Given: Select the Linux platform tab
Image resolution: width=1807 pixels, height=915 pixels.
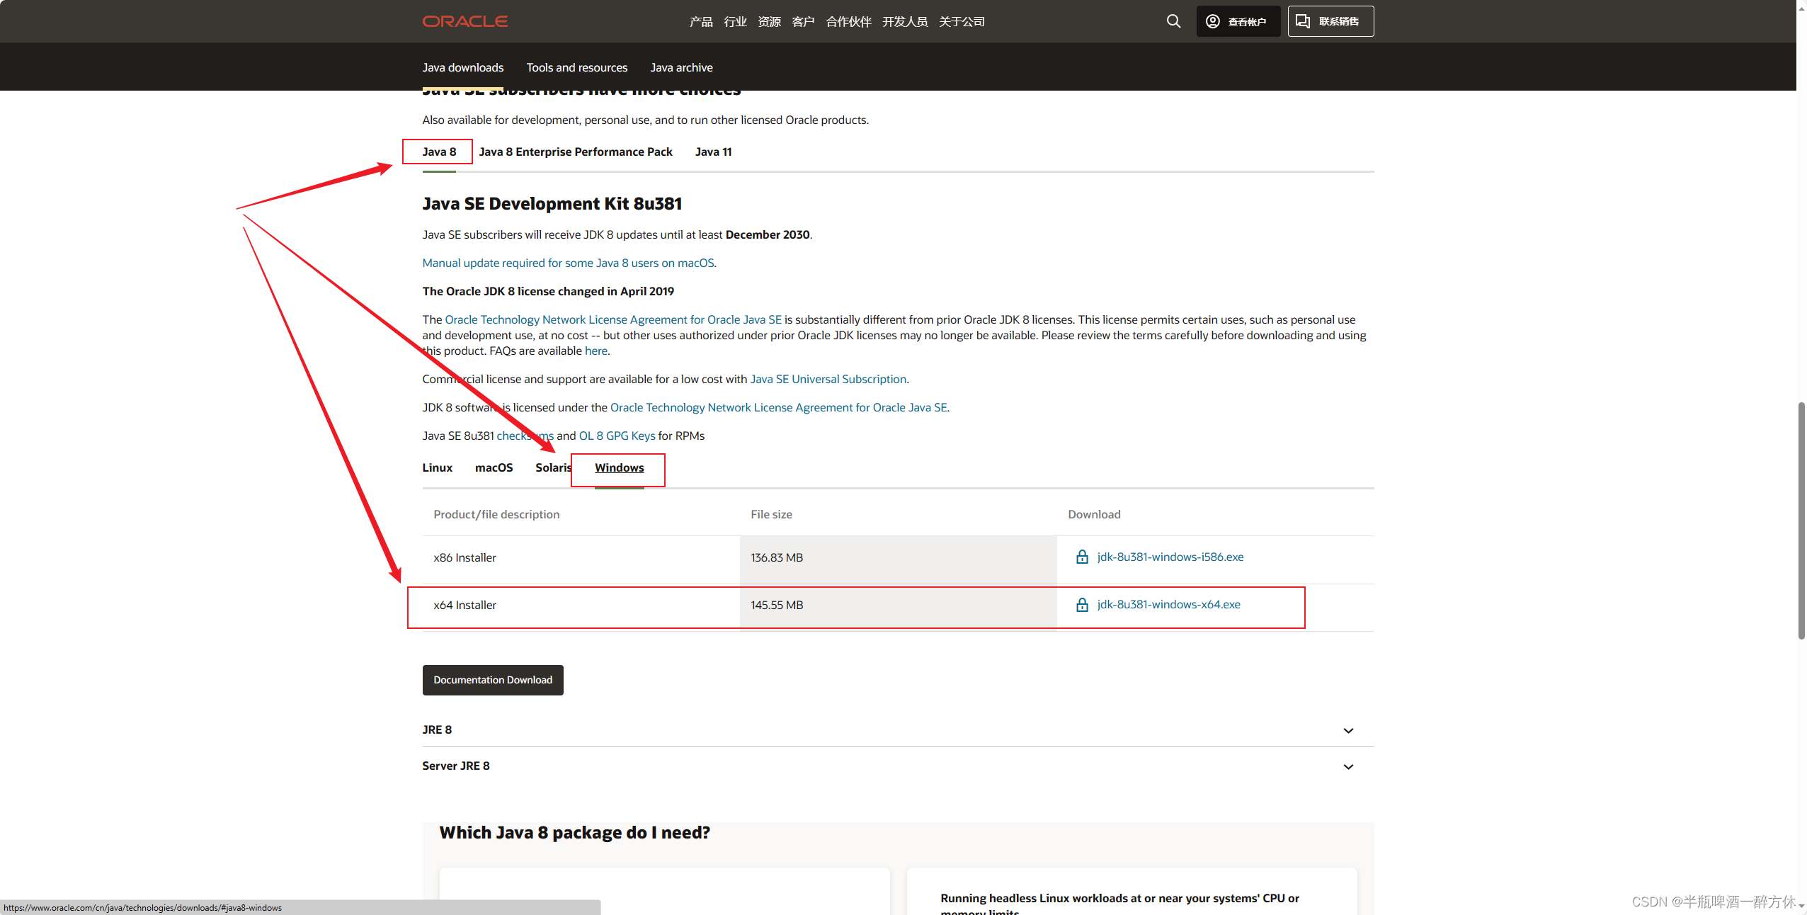Looking at the screenshot, I should point(437,467).
